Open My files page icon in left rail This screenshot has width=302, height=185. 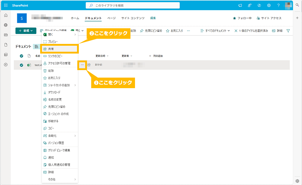tap(6, 45)
